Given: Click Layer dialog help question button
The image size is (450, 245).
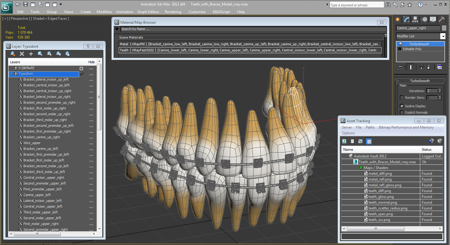Looking at the screenshot, I should (x=88, y=47).
